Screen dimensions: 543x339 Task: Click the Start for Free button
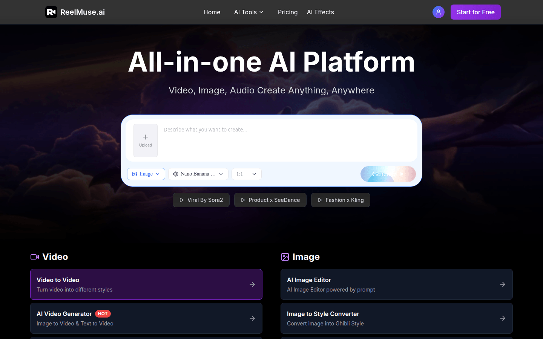click(476, 12)
